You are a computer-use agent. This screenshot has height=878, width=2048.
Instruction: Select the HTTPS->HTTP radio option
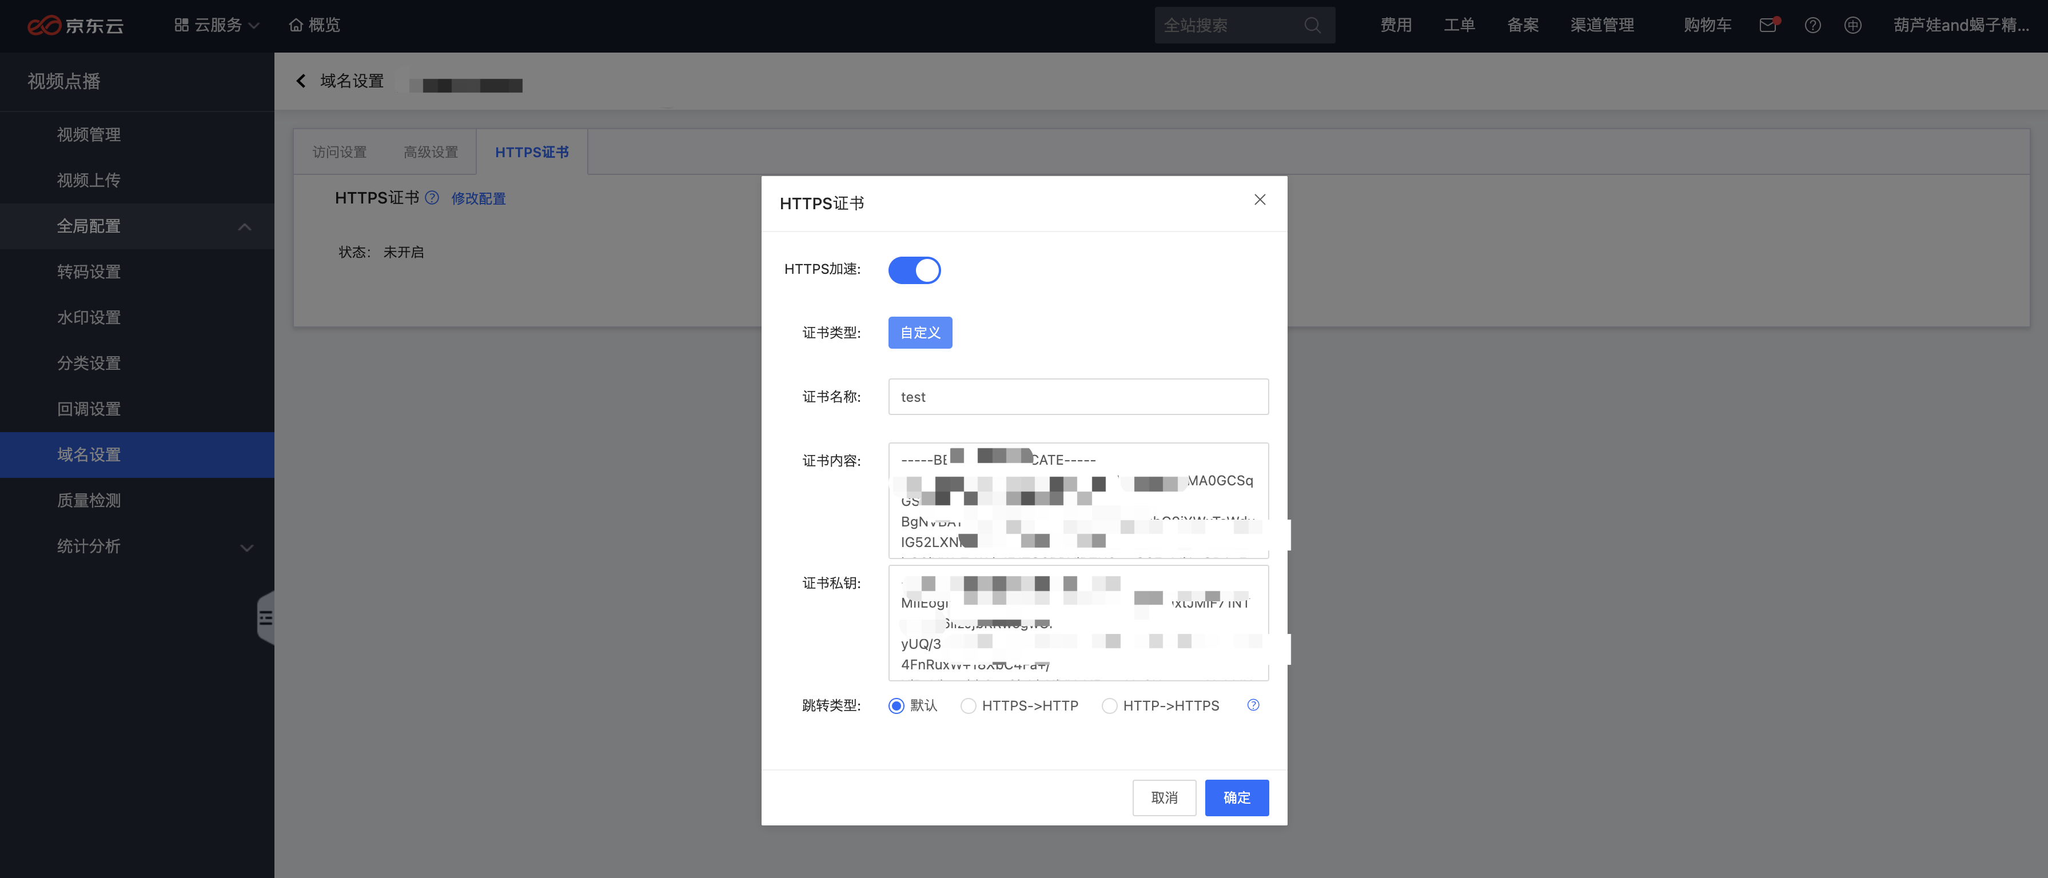click(x=969, y=705)
